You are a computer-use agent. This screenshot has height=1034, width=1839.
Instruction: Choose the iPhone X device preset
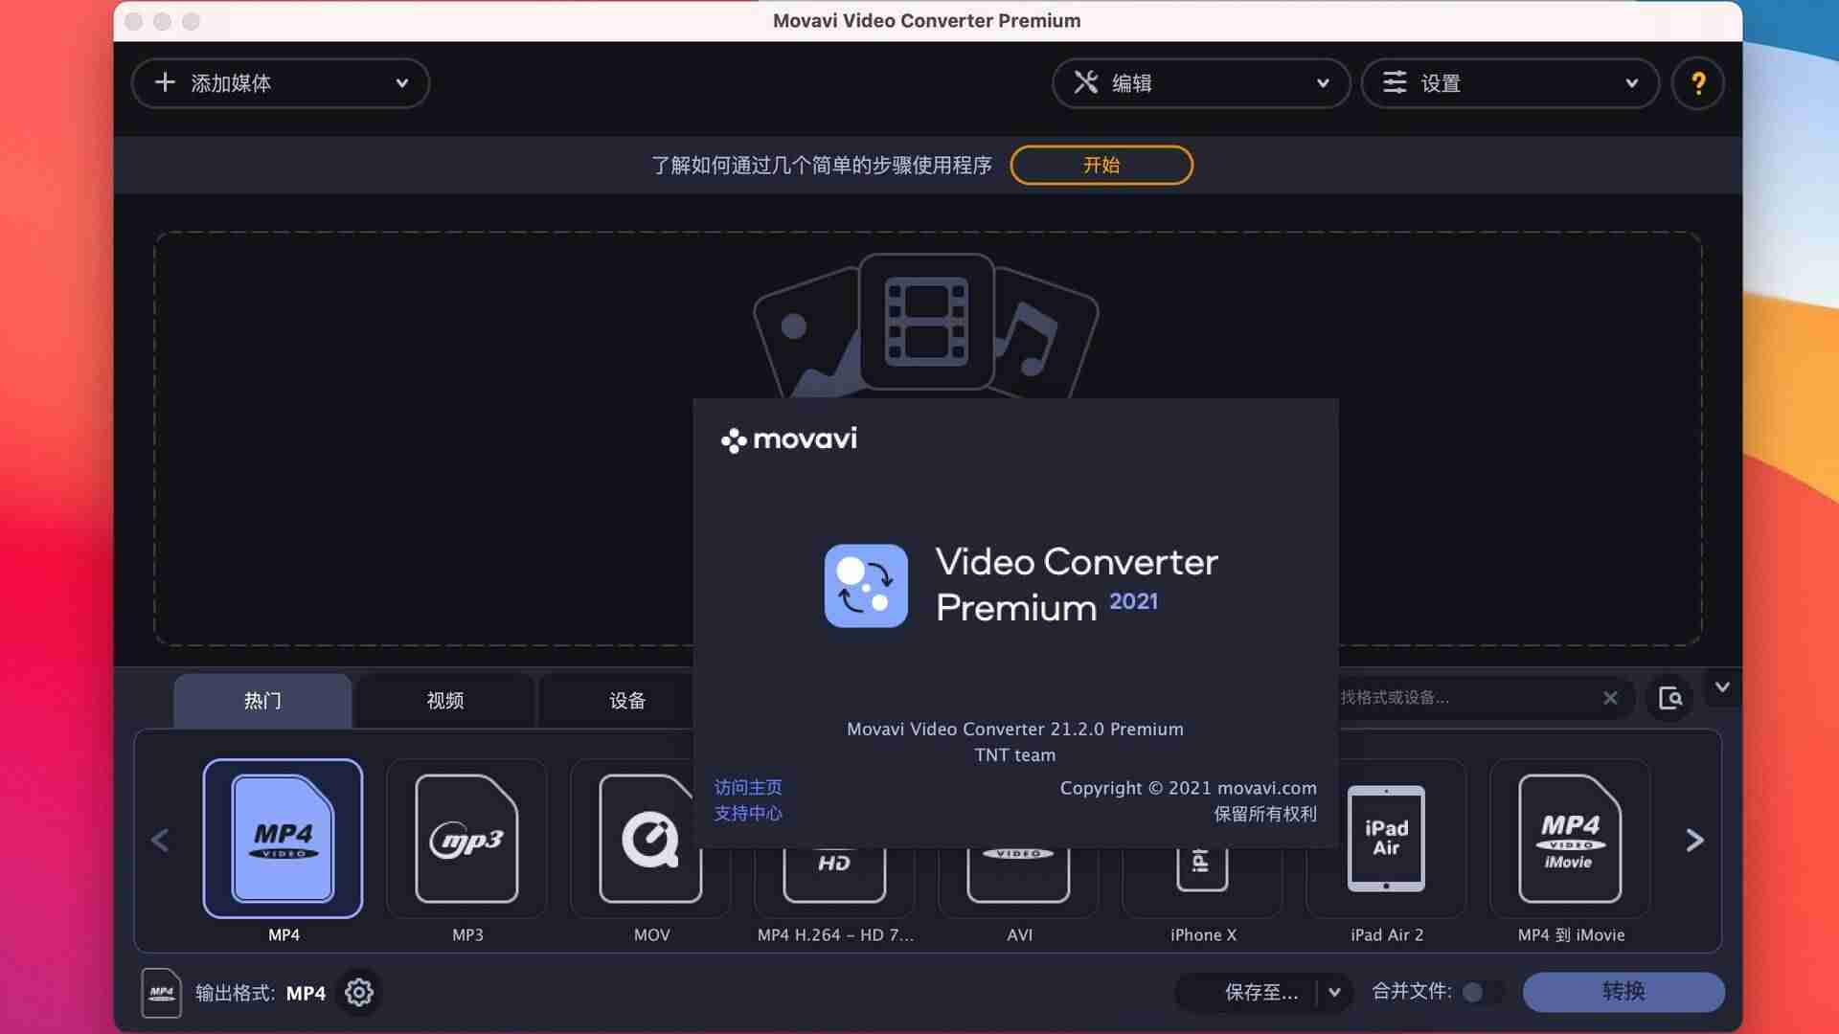pyautogui.click(x=1202, y=883)
